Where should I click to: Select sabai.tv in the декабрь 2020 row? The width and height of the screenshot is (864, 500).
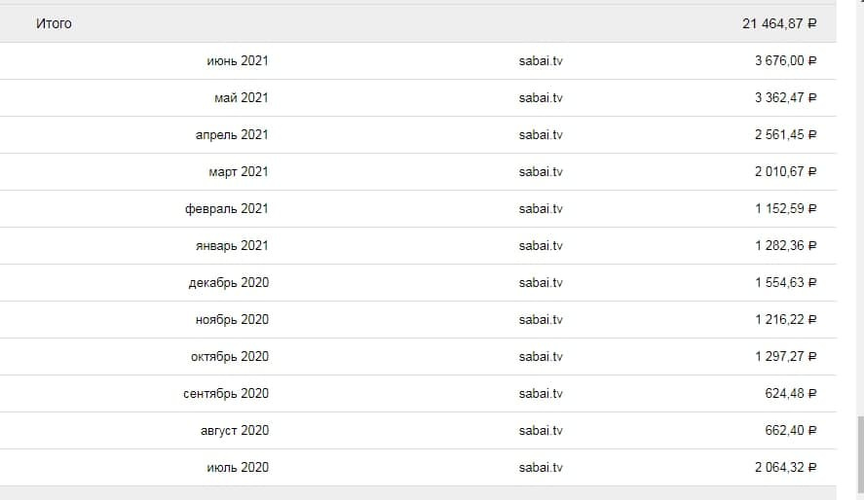(x=541, y=282)
